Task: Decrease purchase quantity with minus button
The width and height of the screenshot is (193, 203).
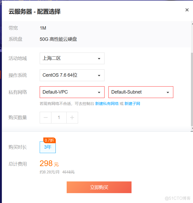Action: (x=45, y=117)
